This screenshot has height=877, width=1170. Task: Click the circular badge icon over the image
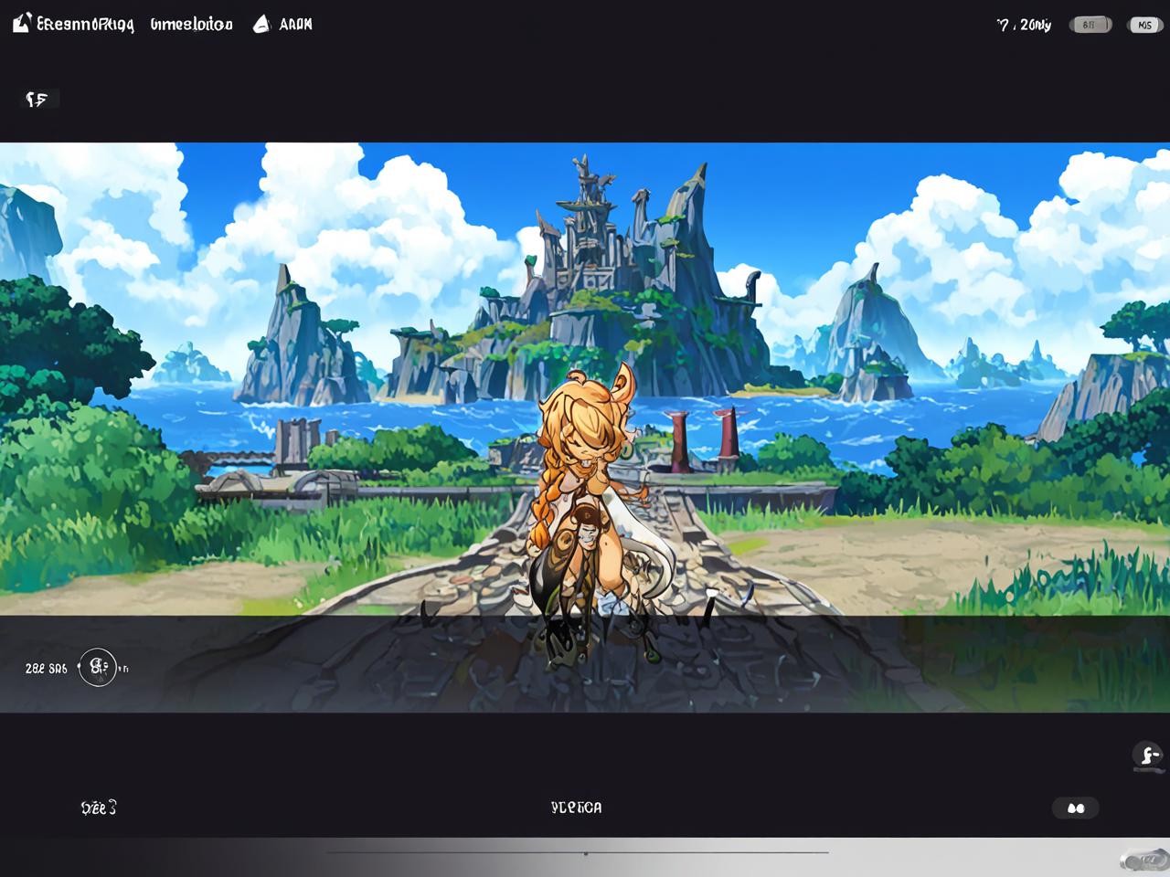point(98,667)
